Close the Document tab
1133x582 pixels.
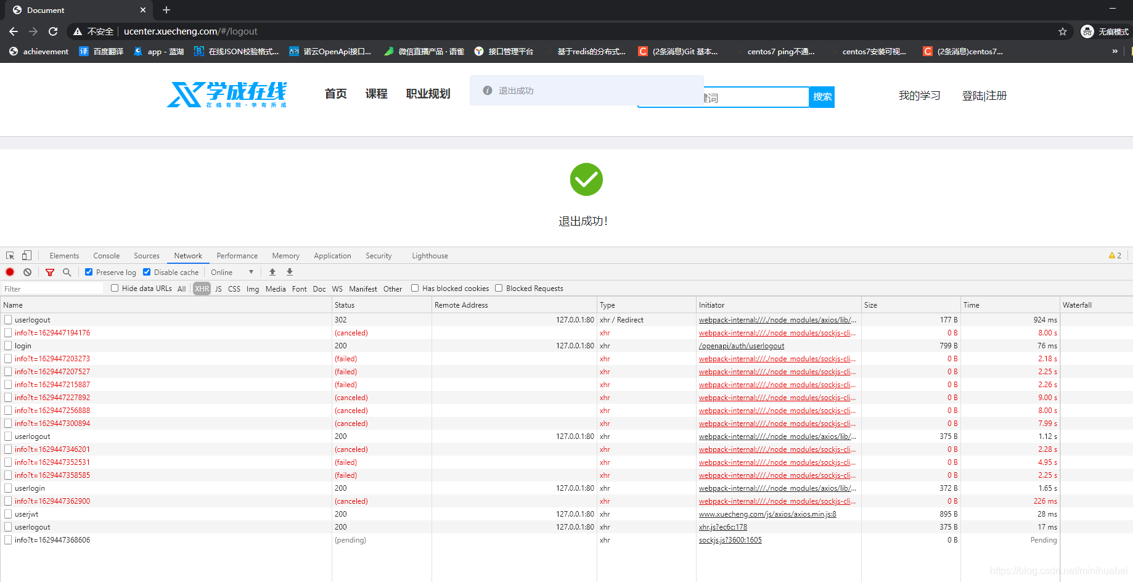point(143,10)
